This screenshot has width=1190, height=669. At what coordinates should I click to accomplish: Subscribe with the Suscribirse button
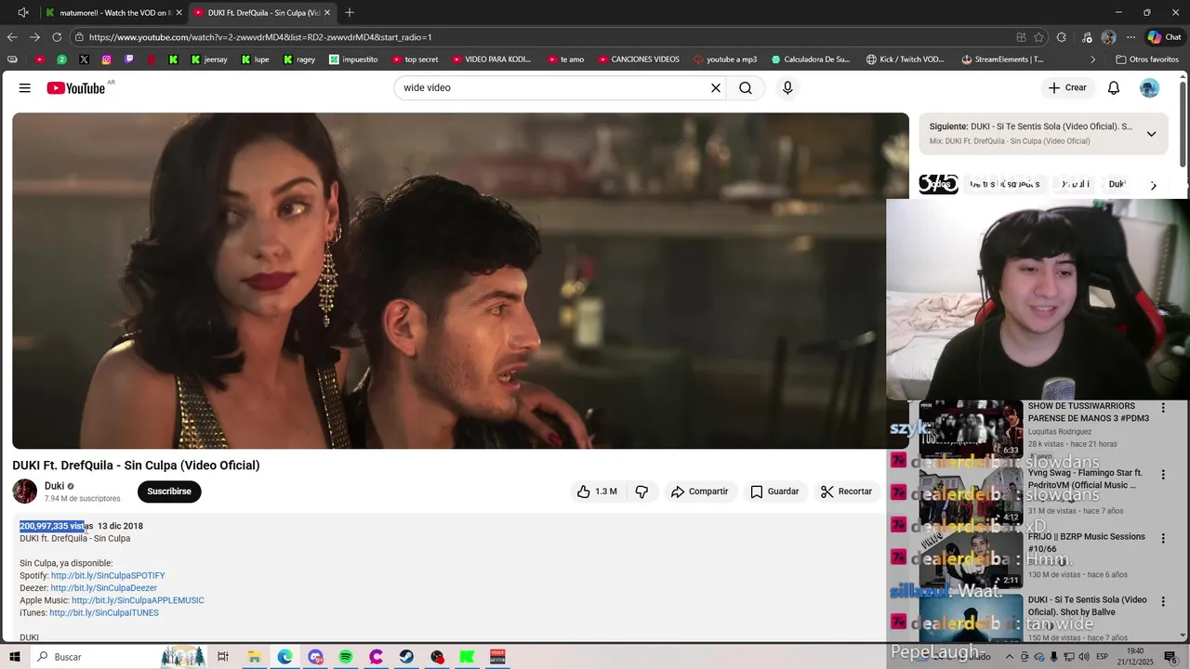169,492
